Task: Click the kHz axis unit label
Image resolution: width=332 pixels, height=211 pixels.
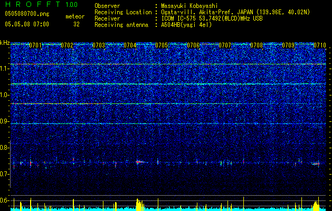Action: coord(5,43)
